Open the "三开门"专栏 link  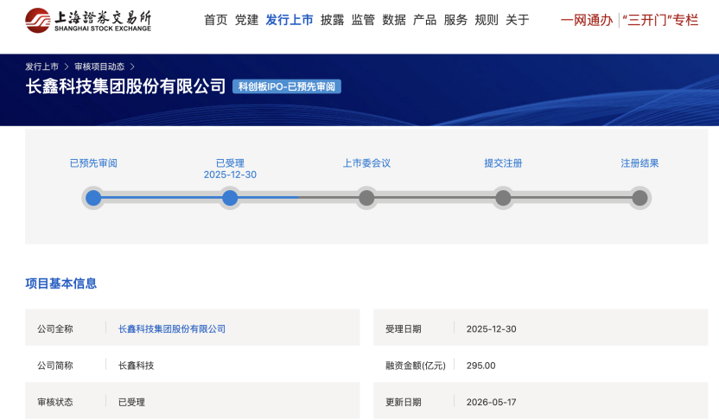pyautogui.click(x=660, y=20)
